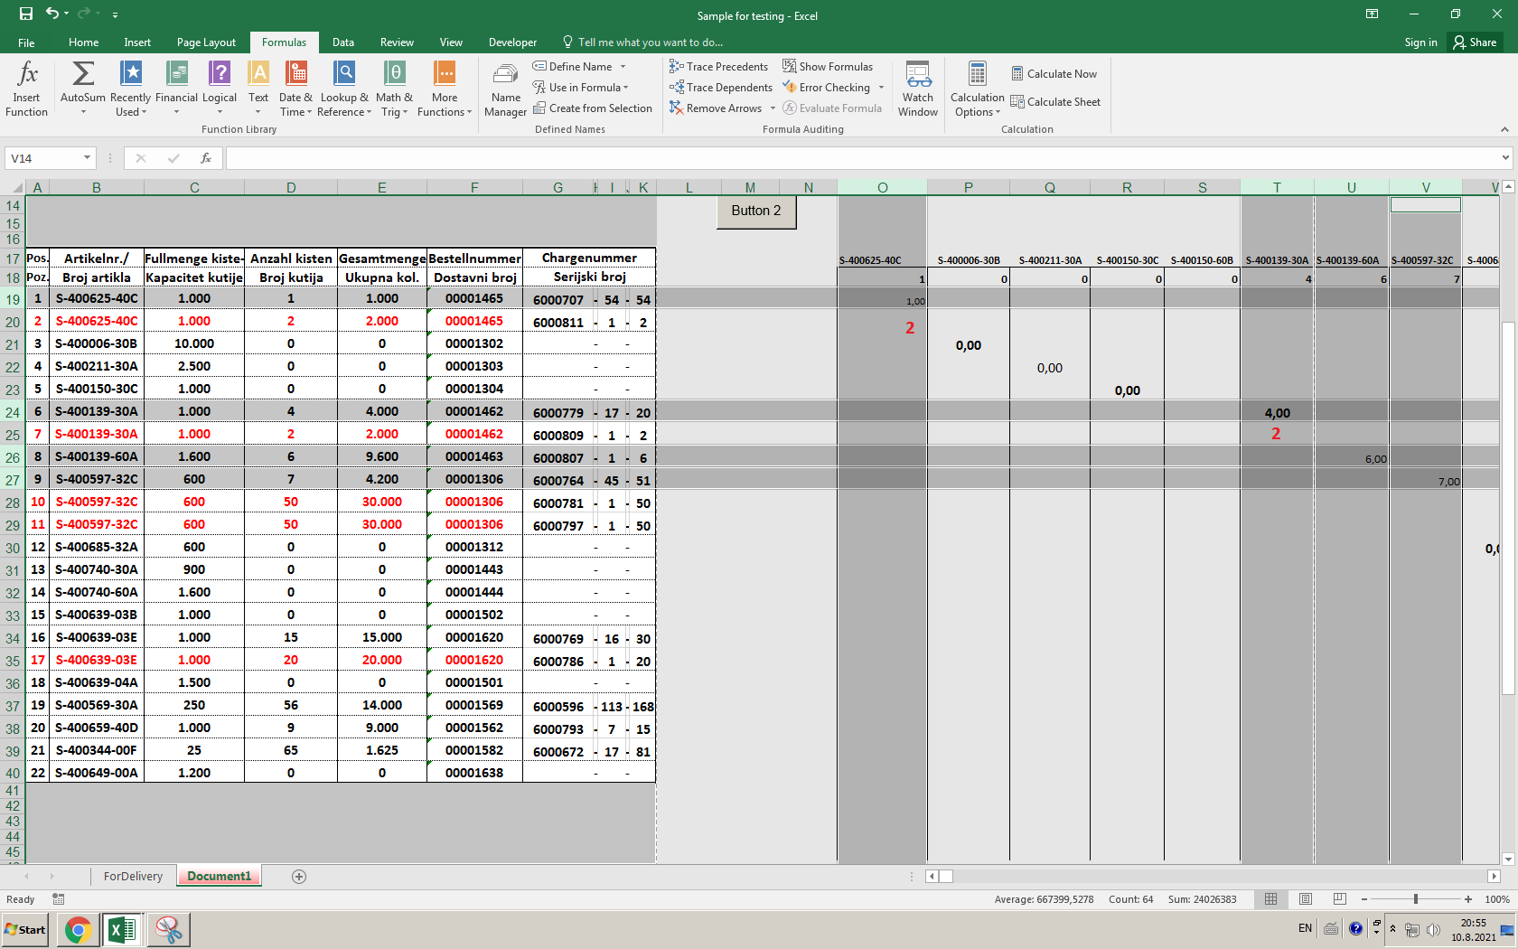The height and width of the screenshot is (949, 1518).
Task: Open the Watch Window
Action: pos(918,89)
